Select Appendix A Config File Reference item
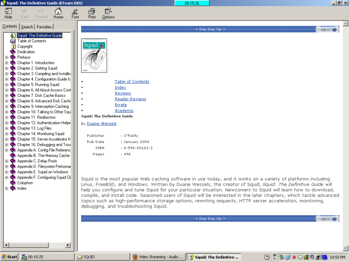This screenshot has height=262, width=349. 44,150
